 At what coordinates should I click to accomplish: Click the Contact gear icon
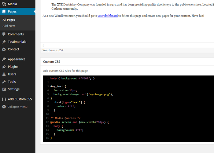coord(4,49)
